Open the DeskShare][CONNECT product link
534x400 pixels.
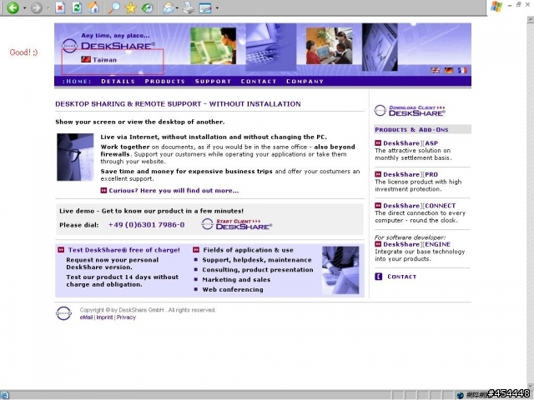click(419, 206)
